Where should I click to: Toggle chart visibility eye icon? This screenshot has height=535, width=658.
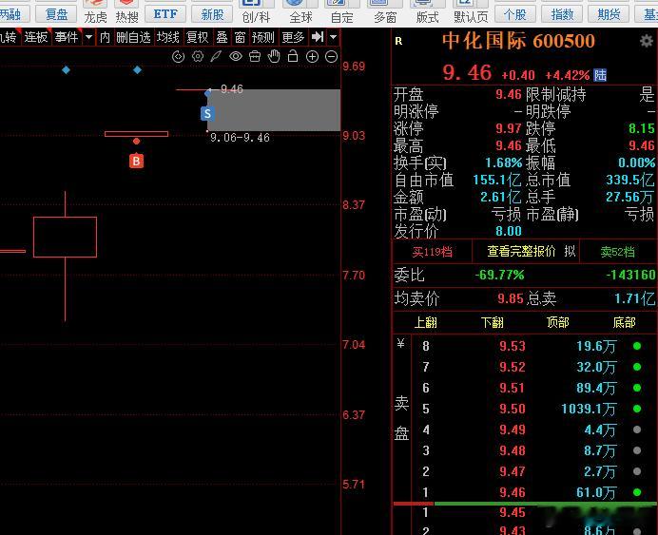point(236,57)
